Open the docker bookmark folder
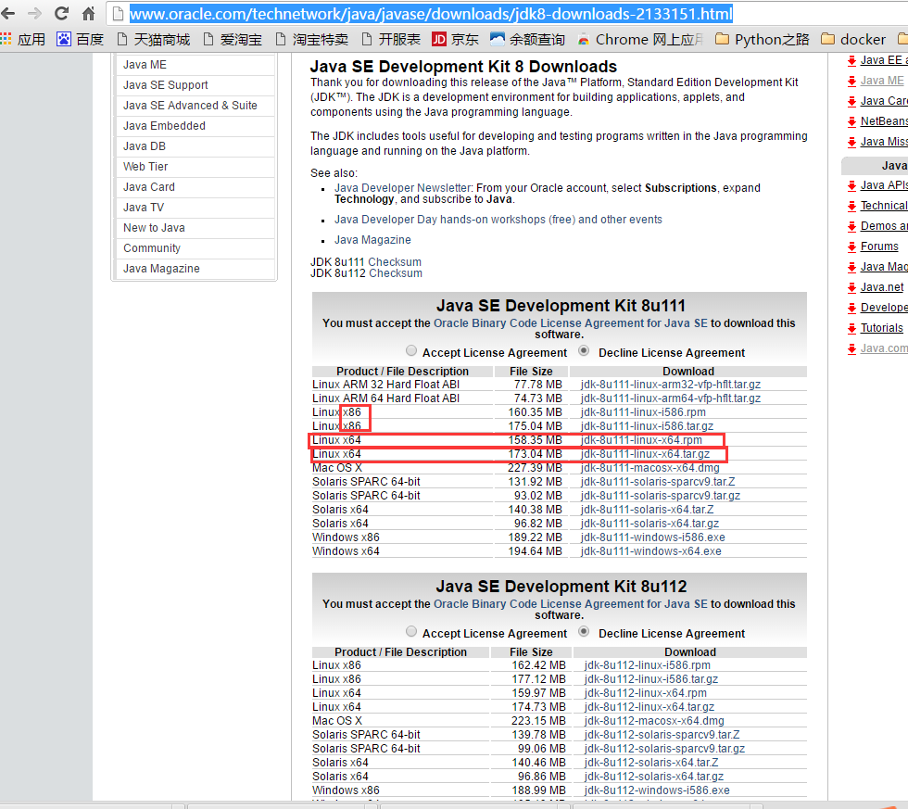908x809 pixels. point(853,39)
